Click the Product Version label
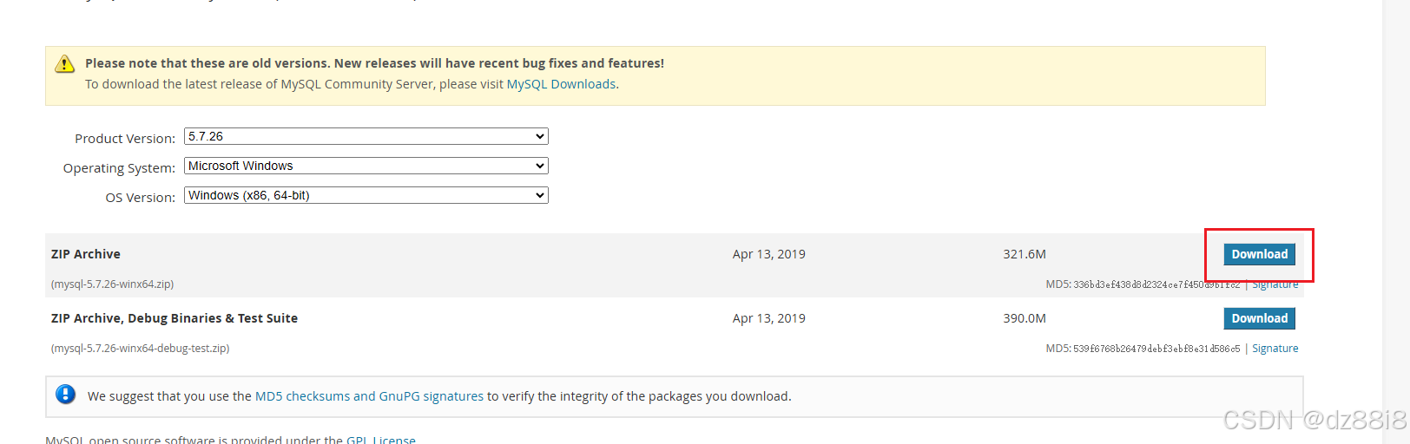Viewport: 1410px width, 444px height. coord(125,139)
